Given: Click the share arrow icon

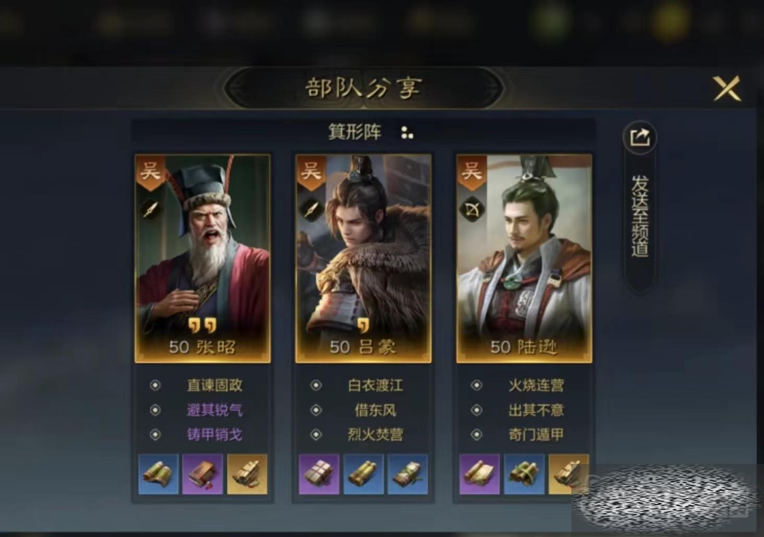Looking at the screenshot, I should tap(640, 138).
